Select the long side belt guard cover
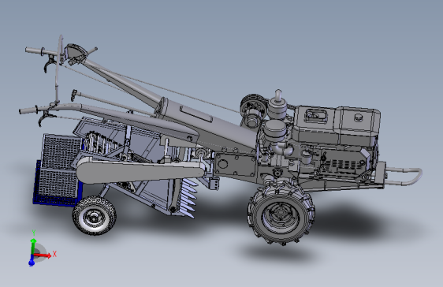Screen dimensions: 443x287 (140, 170)
